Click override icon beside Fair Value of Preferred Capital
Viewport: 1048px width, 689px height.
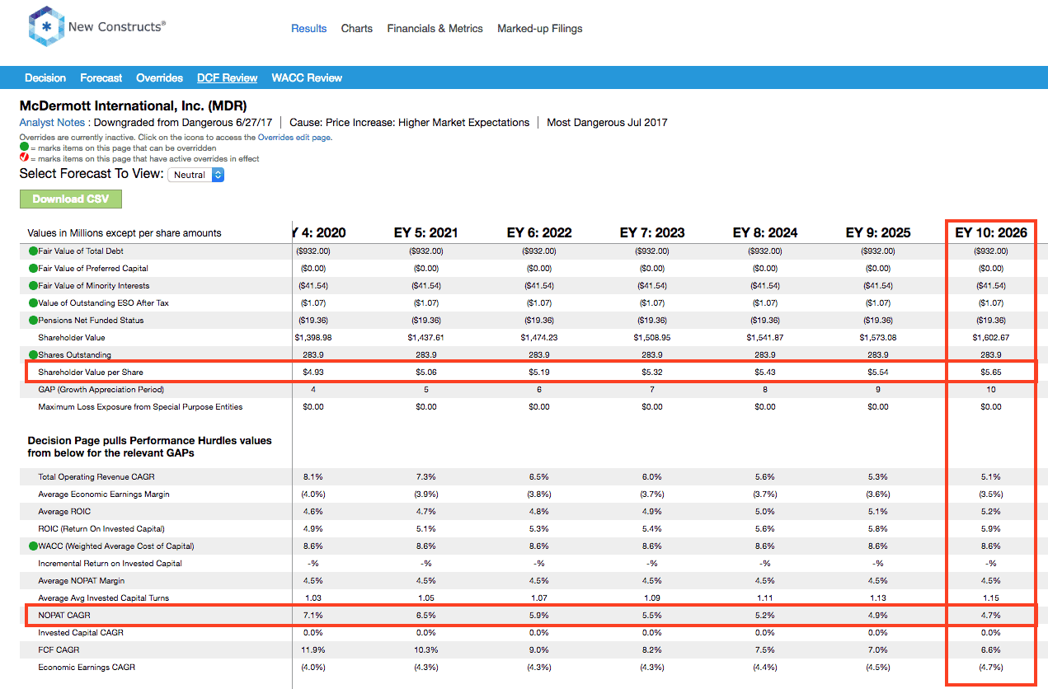[33, 269]
